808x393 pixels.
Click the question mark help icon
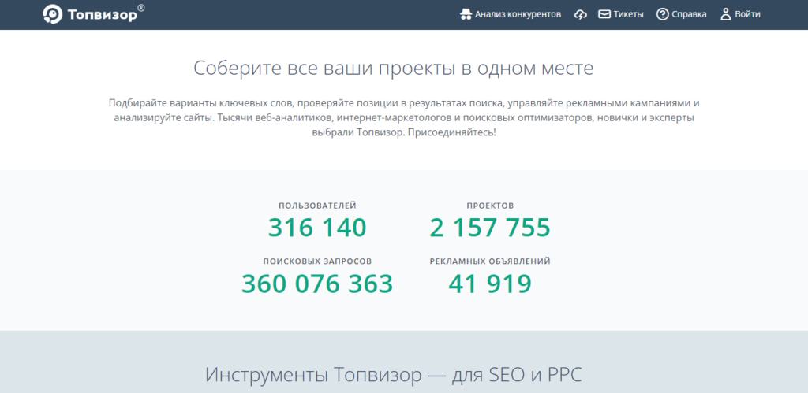(x=662, y=14)
